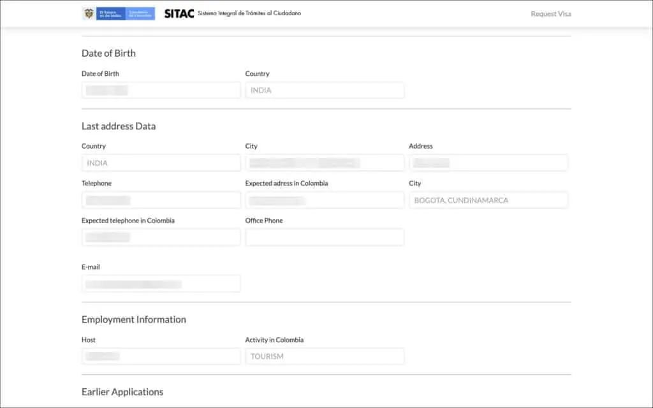This screenshot has height=408, width=653.
Task: Click the Address input field
Action: [x=488, y=163]
